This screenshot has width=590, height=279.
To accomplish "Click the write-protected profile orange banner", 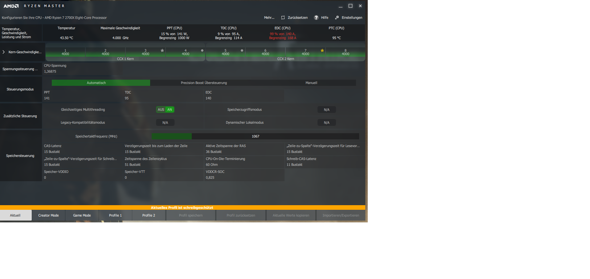I will click(182, 208).
